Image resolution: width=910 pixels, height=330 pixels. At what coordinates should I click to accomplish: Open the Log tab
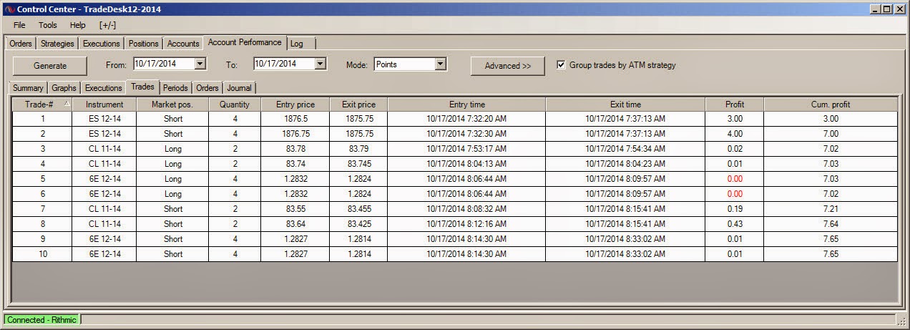(x=297, y=44)
